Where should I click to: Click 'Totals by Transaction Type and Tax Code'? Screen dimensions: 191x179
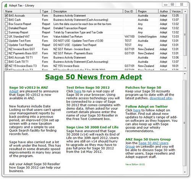(78, 32)
